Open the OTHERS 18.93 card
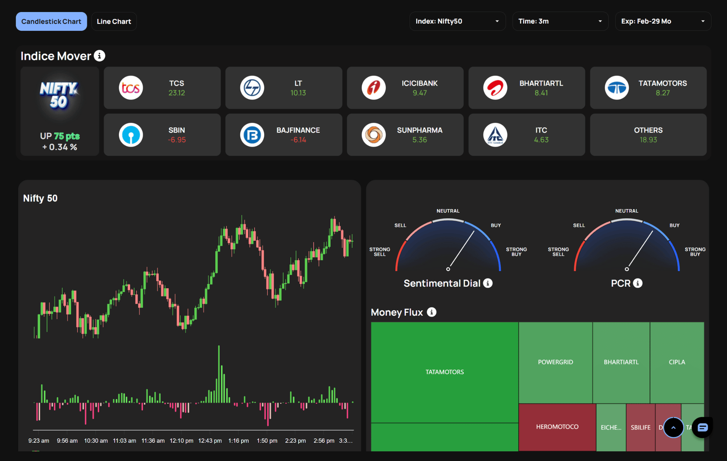This screenshot has height=461, width=727. click(x=648, y=135)
